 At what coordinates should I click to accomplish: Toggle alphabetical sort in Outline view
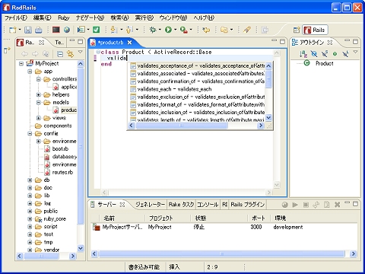(x=303, y=53)
